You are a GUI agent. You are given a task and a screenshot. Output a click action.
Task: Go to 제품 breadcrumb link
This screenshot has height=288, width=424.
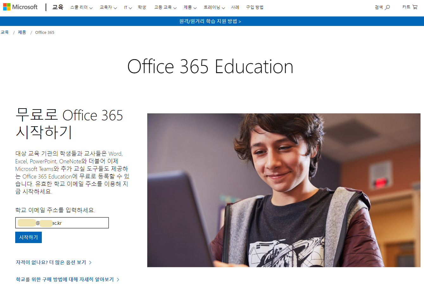(x=22, y=32)
